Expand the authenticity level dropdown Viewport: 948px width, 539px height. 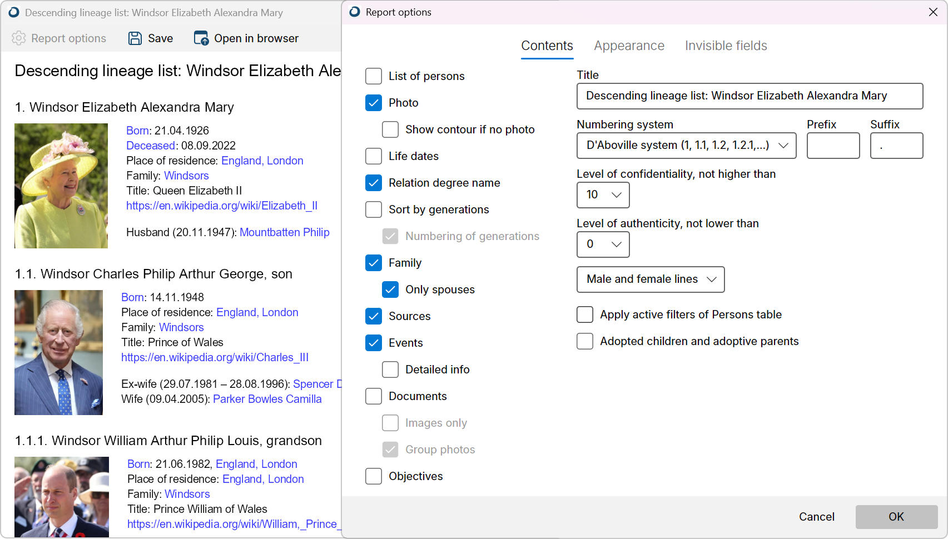coord(603,244)
